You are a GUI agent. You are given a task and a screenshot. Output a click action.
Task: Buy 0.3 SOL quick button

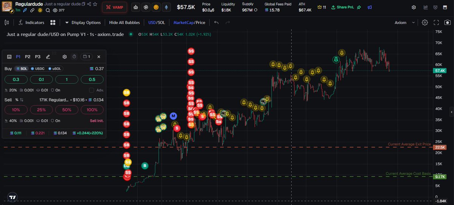click(x=16, y=79)
